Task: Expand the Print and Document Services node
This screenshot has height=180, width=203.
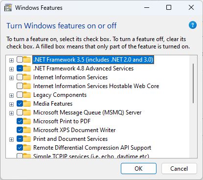Action: [x=11, y=139]
